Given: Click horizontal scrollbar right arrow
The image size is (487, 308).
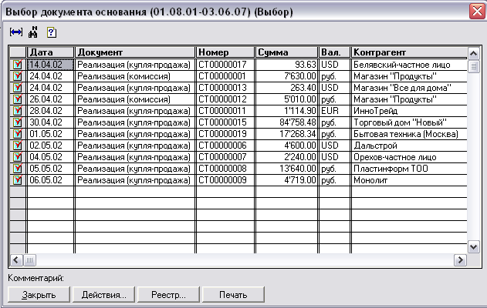Looking at the screenshot, I should click(461, 260).
